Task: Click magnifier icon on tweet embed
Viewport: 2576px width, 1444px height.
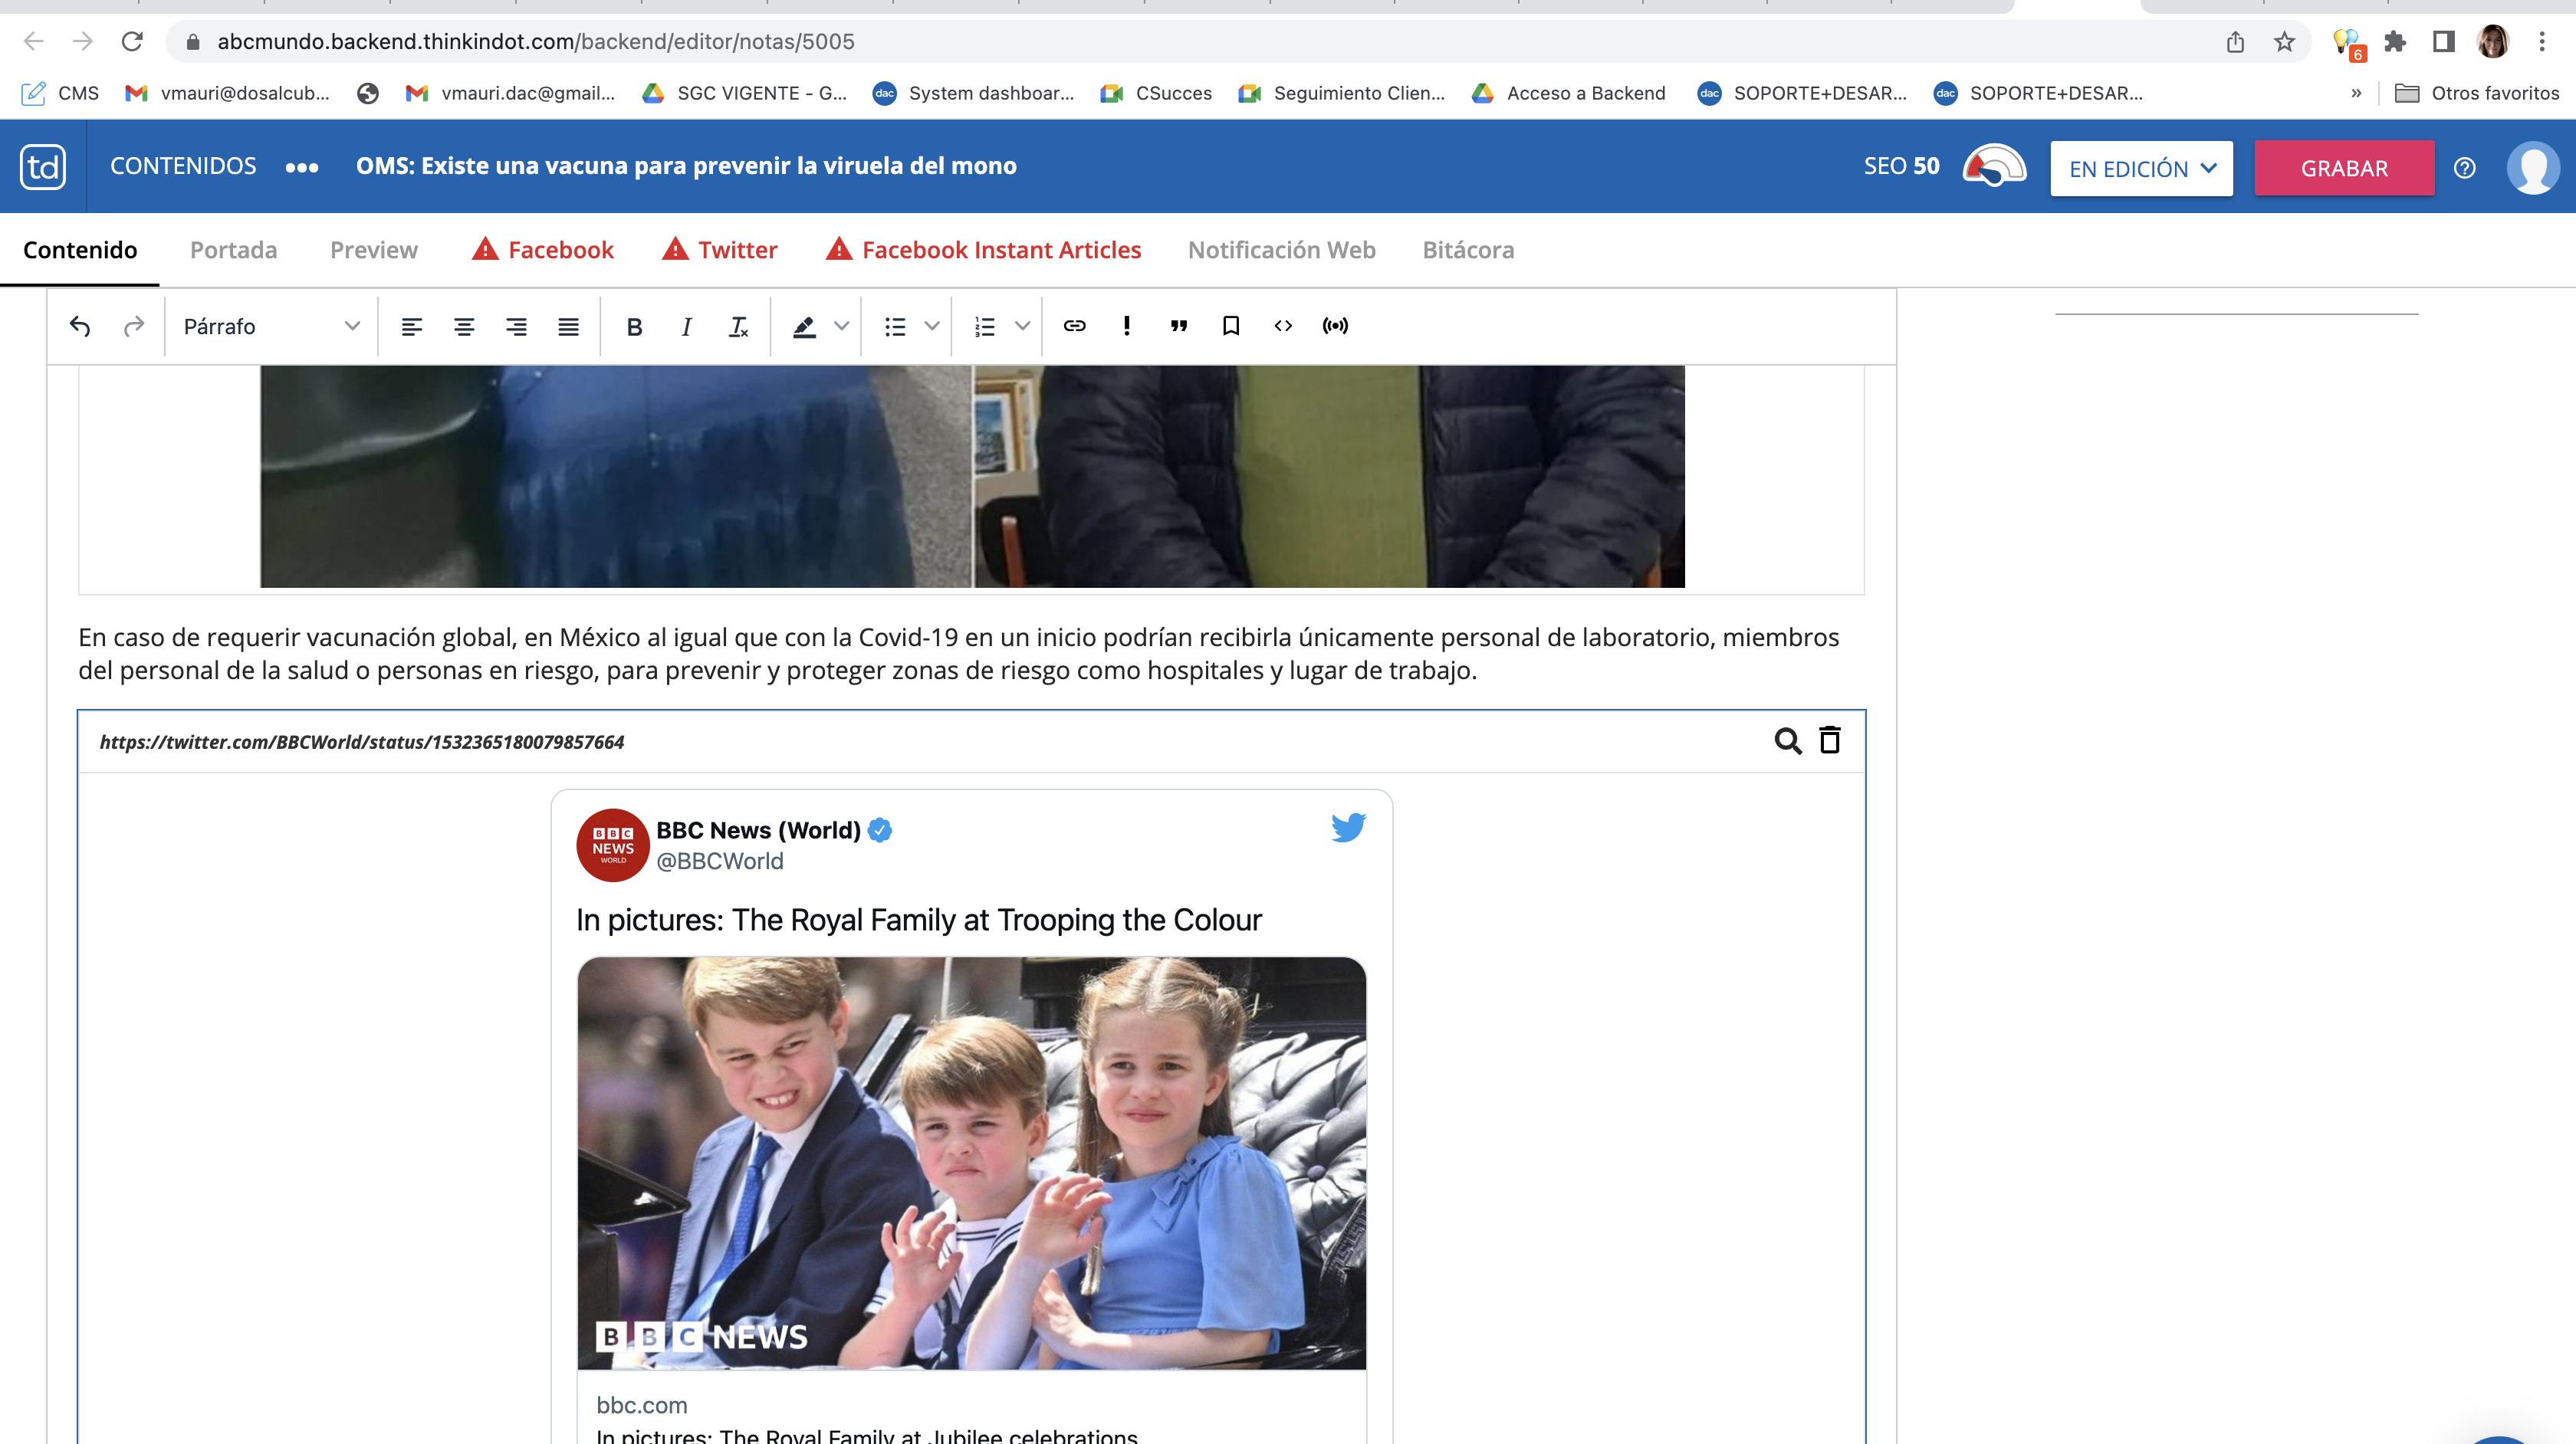Action: pos(1787,740)
